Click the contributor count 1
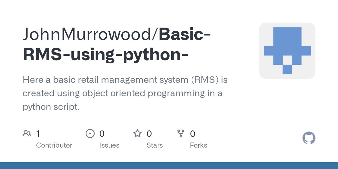 tap(38, 134)
